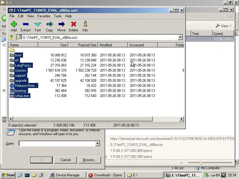239x179 pixels.
Task: Open the View dropdown arrow in Opera window
Action: tap(230, 26)
